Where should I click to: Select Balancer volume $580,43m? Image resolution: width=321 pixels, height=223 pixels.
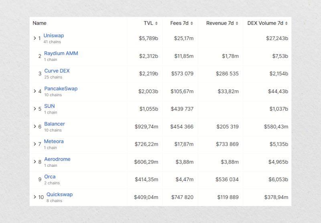(276, 127)
